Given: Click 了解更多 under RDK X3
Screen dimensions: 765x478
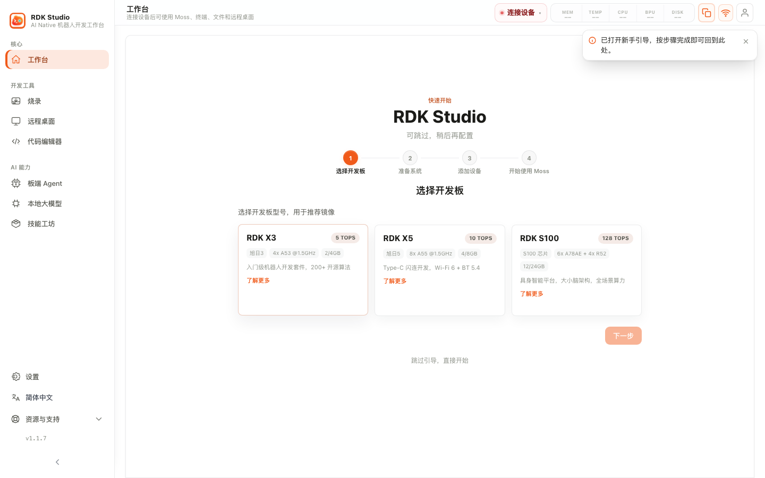Looking at the screenshot, I should coord(258,280).
